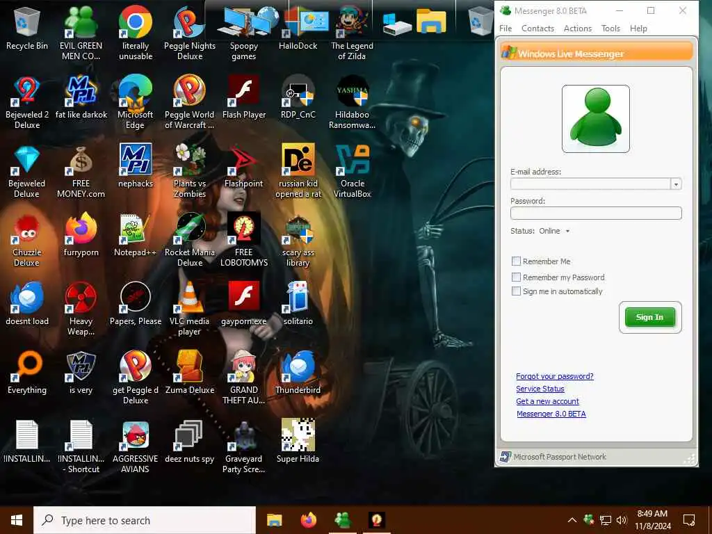Open the Microsoft Edge shortcut
Image resolution: width=712 pixels, height=534 pixels.
(136, 103)
